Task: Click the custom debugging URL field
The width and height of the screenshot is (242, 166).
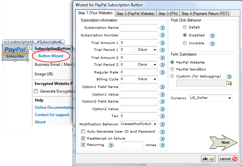Action: [202, 83]
